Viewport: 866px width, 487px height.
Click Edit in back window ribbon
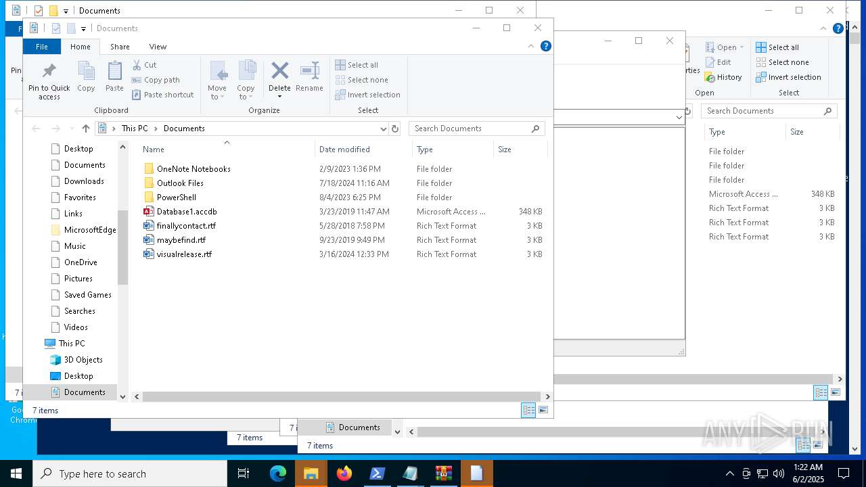718,62
